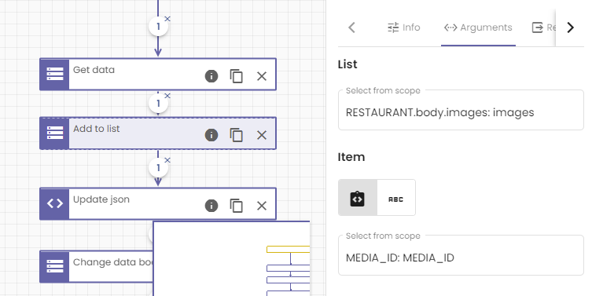The width and height of the screenshot is (592, 296).
Task: Open info for Update json node
Action: [211, 206]
